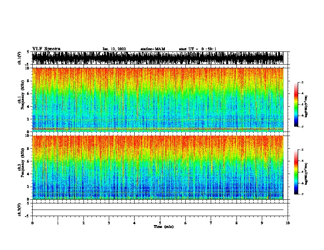The image size is (324, 250).
Task: Click the "-5" tick of the ch.1(V) axis
Action: (x=27, y=65)
